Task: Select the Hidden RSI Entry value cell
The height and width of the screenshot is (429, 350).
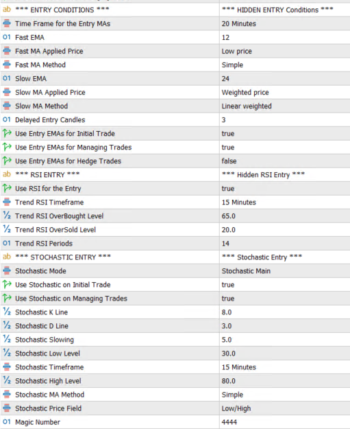Action: pos(285,174)
